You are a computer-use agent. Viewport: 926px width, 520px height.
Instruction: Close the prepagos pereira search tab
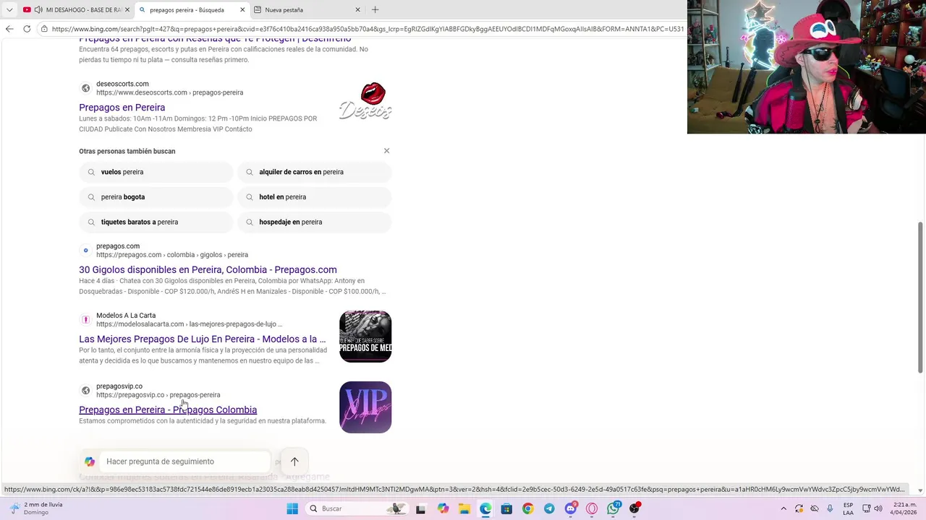coord(242,9)
